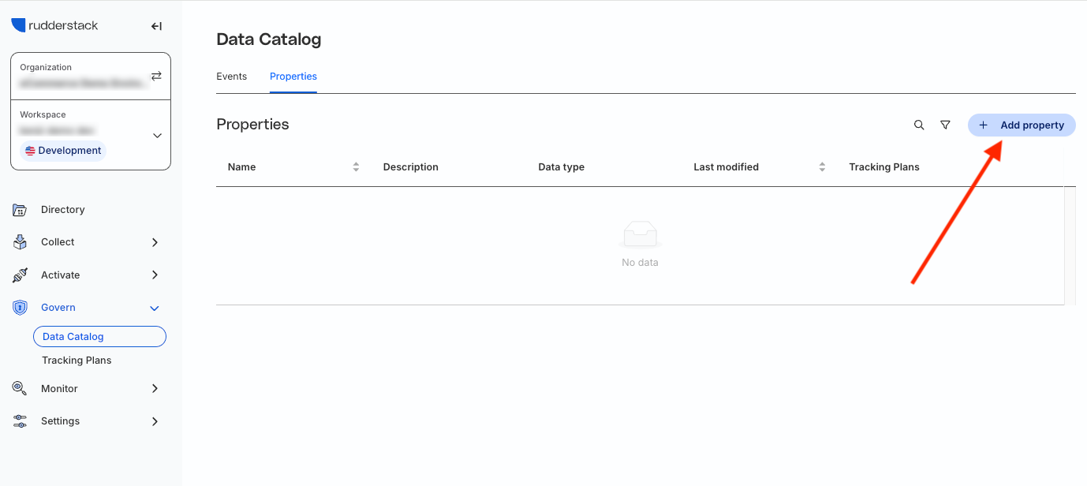Switch to the Events tab
The width and height of the screenshot is (1087, 486).
232,77
